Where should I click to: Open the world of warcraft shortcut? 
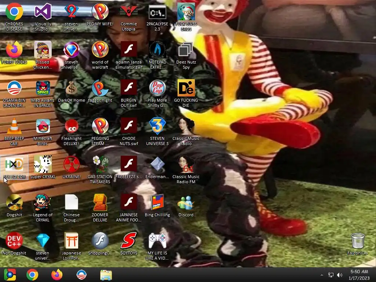point(100,50)
